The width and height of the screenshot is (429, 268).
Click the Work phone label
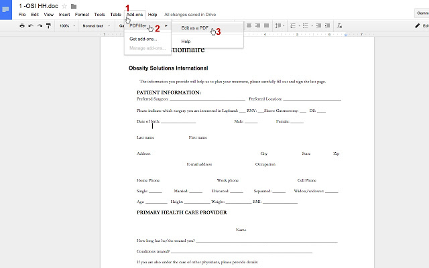point(228,180)
